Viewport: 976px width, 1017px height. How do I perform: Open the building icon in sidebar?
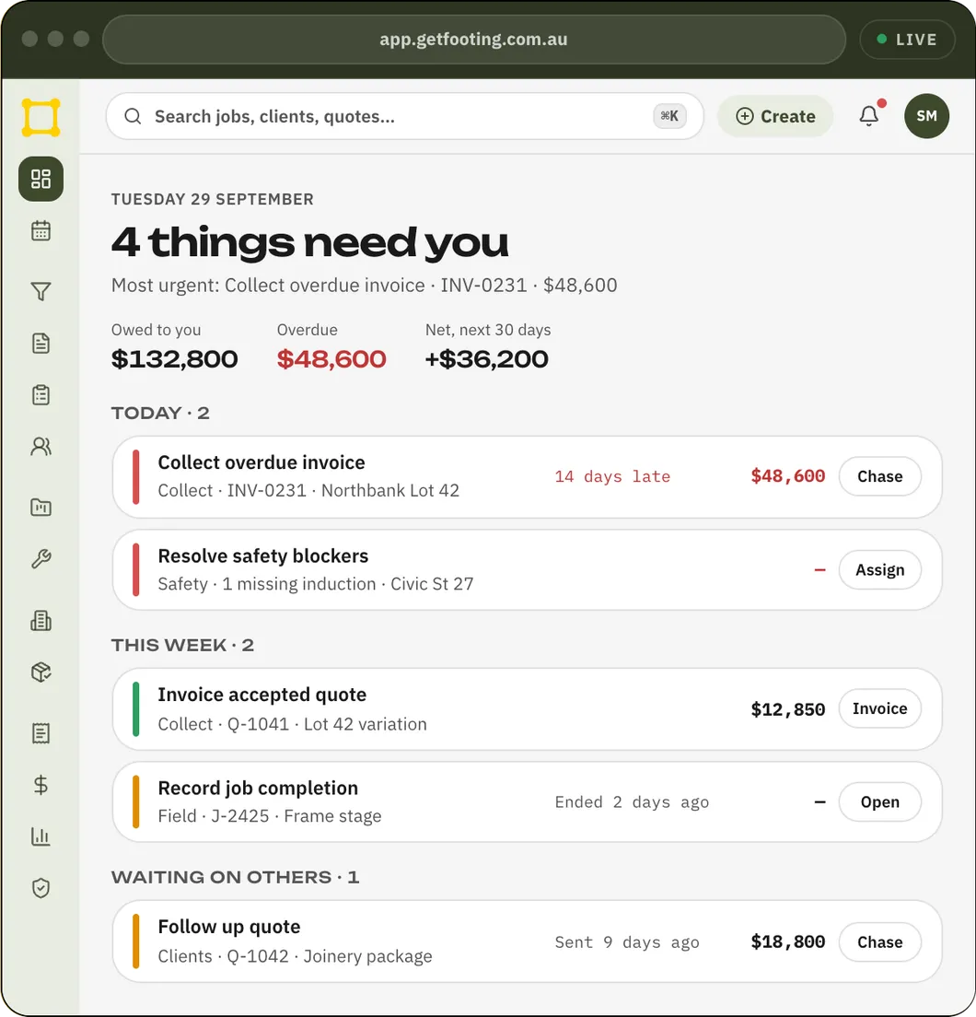tap(41, 621)
